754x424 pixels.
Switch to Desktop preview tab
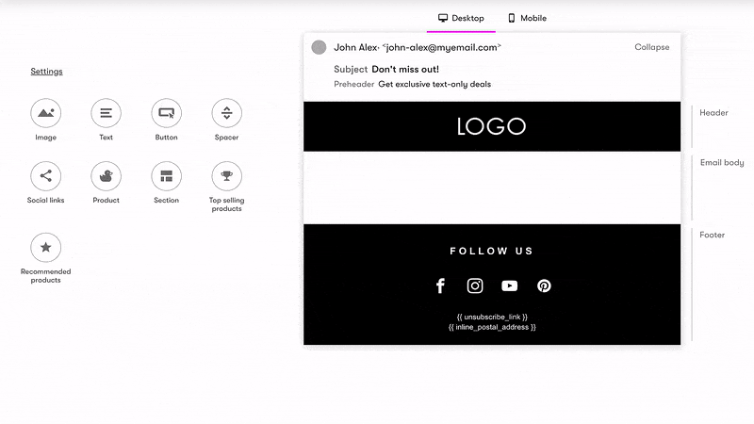pyautogui.click(x=462, y=18)
